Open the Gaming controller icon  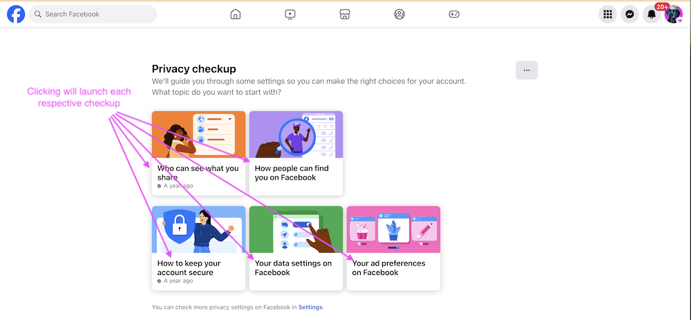coord(454,14)
